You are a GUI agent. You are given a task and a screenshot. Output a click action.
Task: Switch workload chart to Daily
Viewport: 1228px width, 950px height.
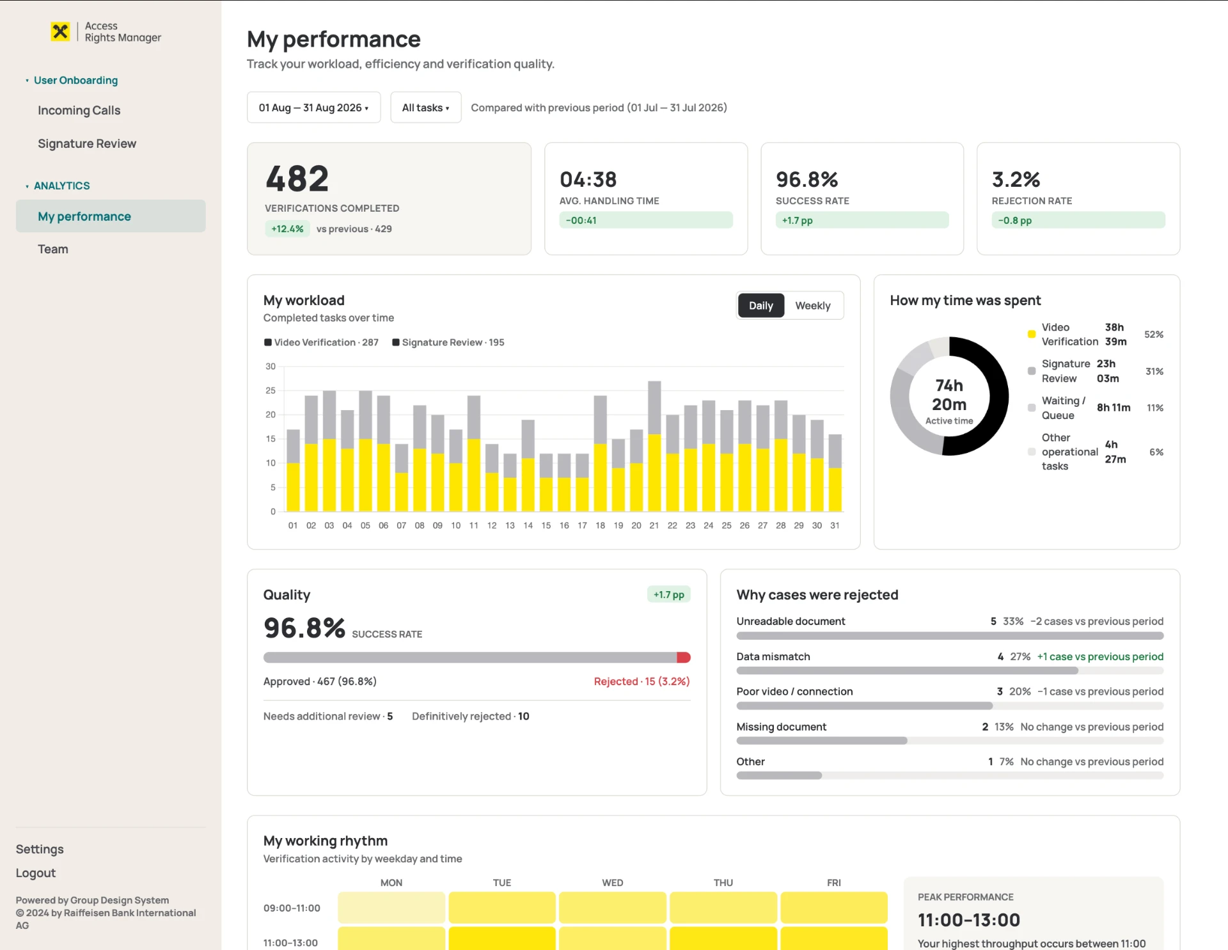(x=760, y=306)
